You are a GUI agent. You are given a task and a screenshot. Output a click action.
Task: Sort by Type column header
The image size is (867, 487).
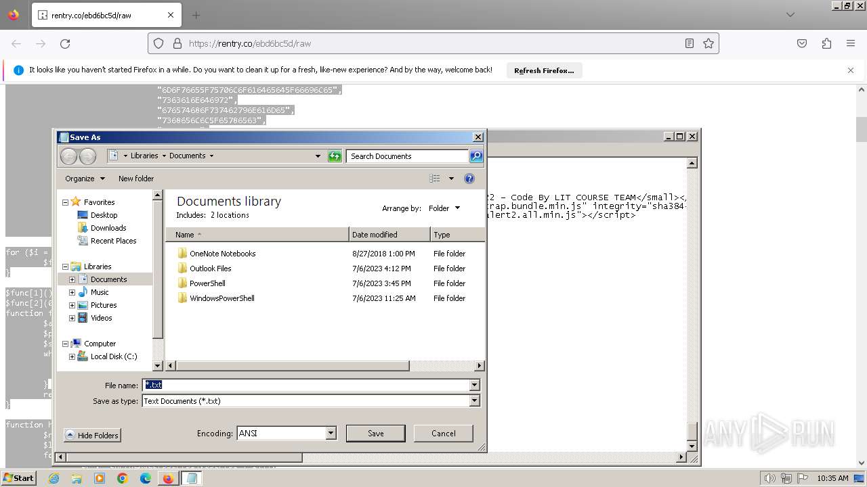[x=457, y=235]
